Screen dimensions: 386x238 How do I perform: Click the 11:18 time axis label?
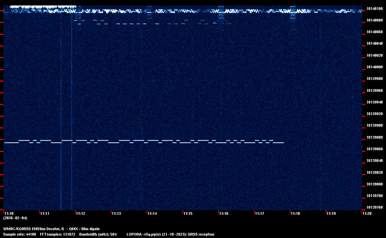point(295,213)
